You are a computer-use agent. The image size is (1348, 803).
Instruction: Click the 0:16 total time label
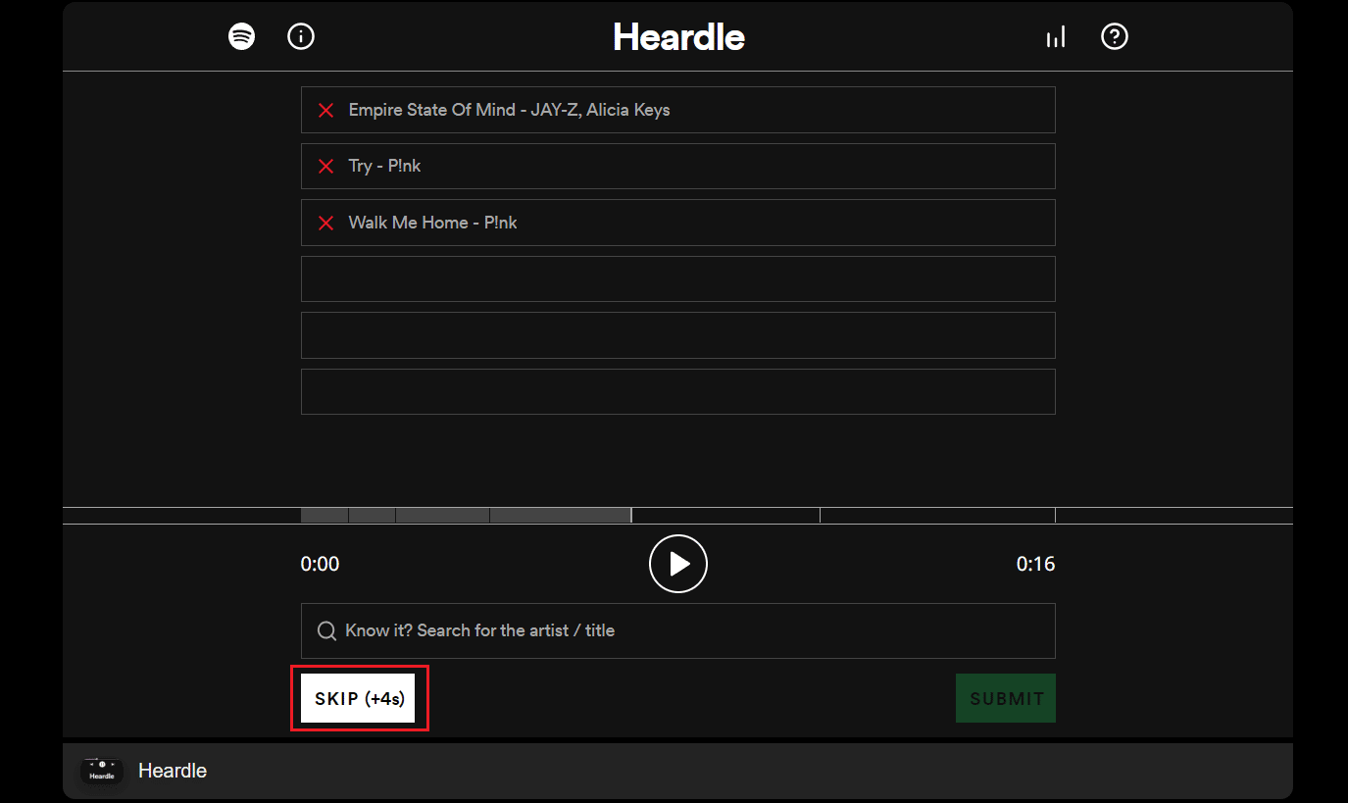click(1035, 564)
